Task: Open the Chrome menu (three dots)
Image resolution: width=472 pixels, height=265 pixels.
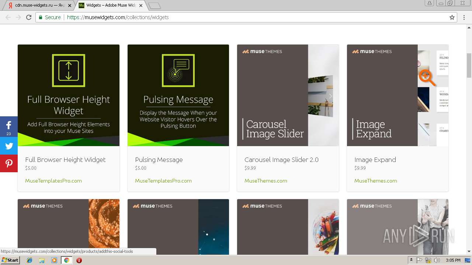Action: 464,17
